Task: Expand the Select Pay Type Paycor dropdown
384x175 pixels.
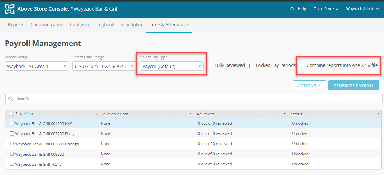Action: [172, 66]
